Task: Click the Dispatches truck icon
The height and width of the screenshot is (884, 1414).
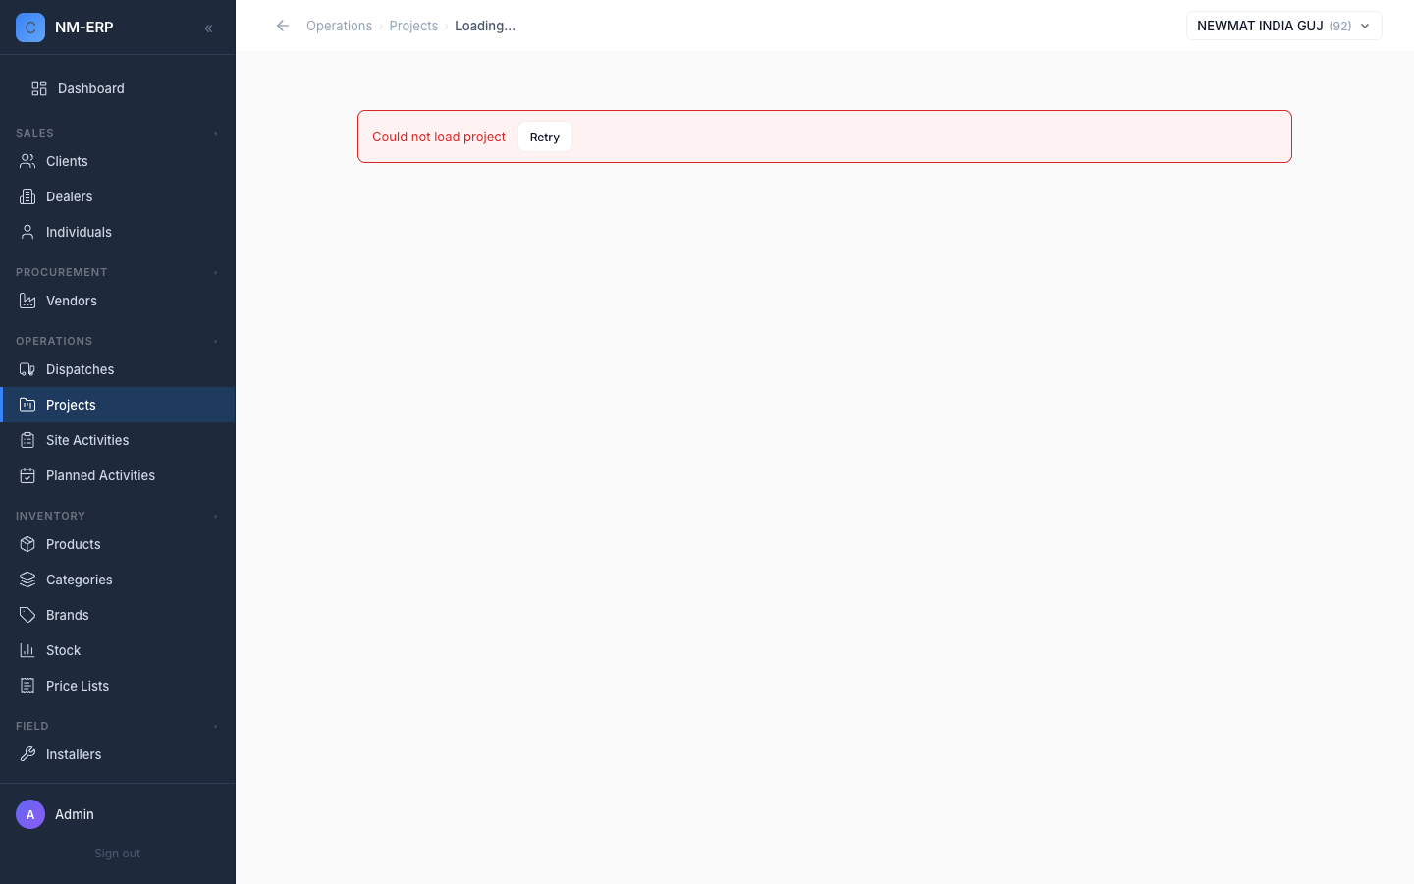Action: pos(27,369)
